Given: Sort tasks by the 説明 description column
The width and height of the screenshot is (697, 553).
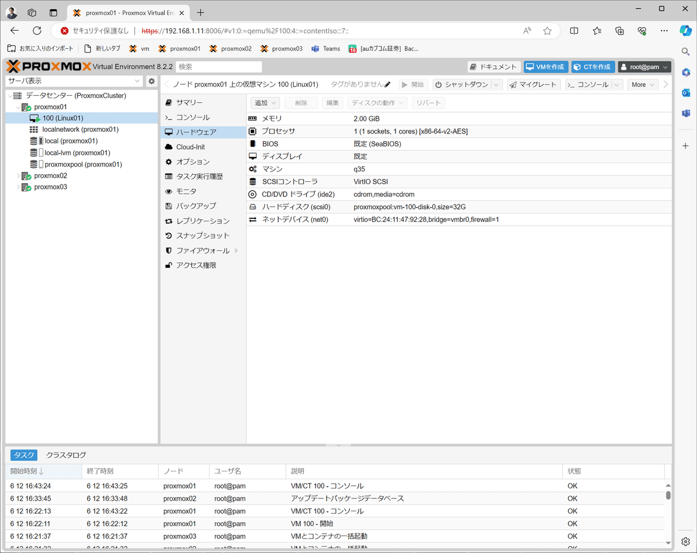Looking at the screenshot, I should coord(424,471).
